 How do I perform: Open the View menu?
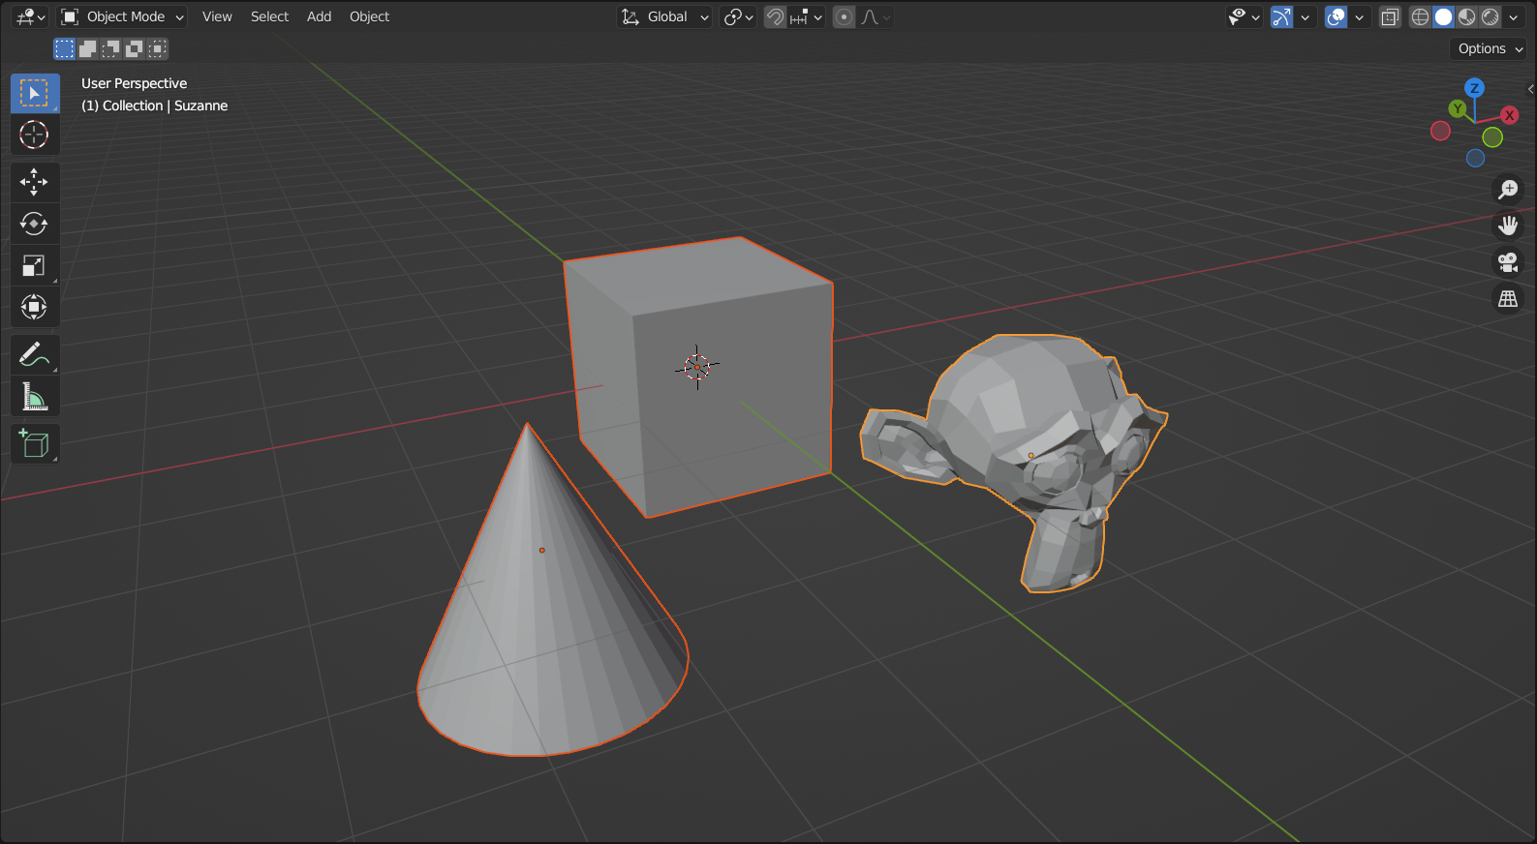(217, 16)
